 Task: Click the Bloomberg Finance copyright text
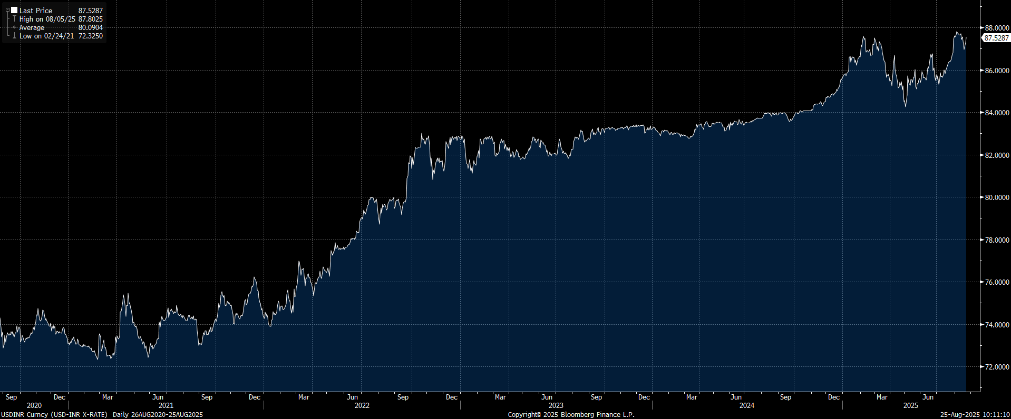point(571,415)
